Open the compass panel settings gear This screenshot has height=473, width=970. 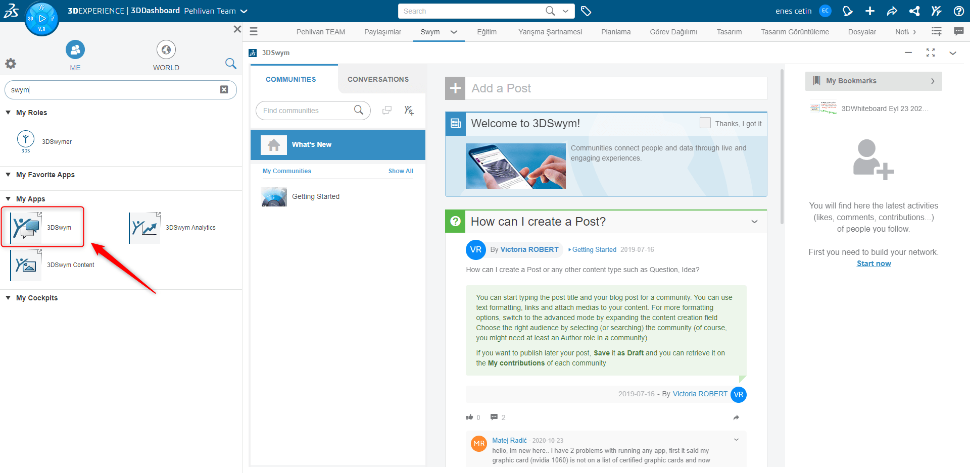click(x=11, y=64)
